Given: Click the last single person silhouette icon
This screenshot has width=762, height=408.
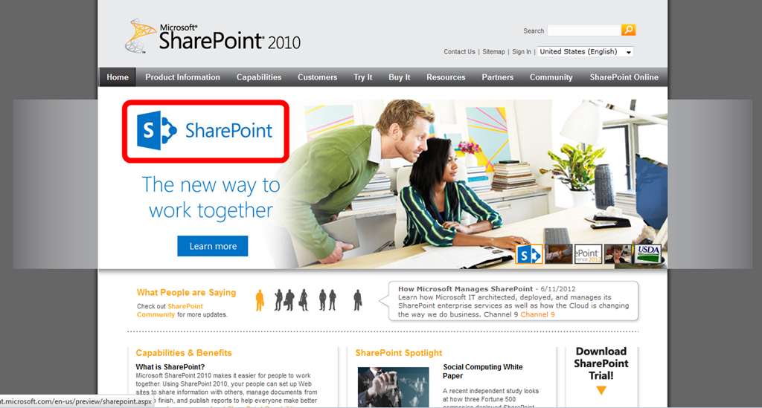Looking at the screenshot, I should tap(358, 300).
